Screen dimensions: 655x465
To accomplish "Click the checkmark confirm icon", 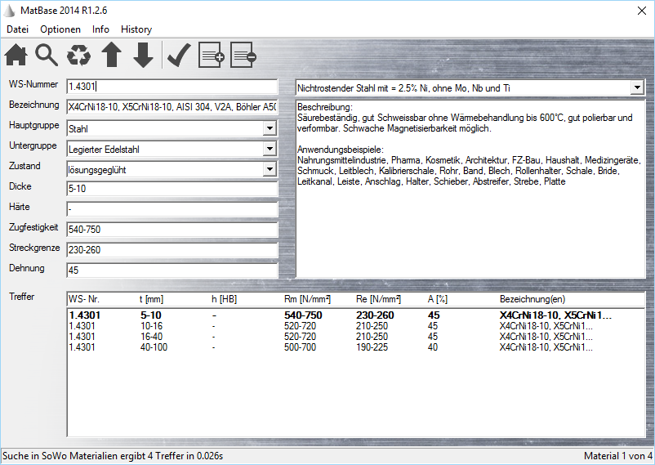I will (179, 55).
